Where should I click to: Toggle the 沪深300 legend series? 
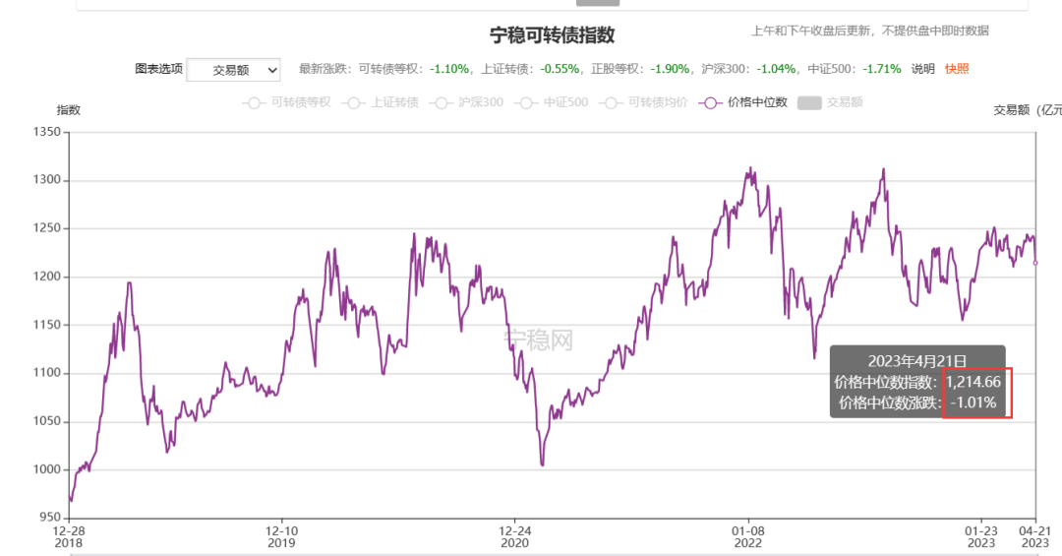[x=467, y=103]
